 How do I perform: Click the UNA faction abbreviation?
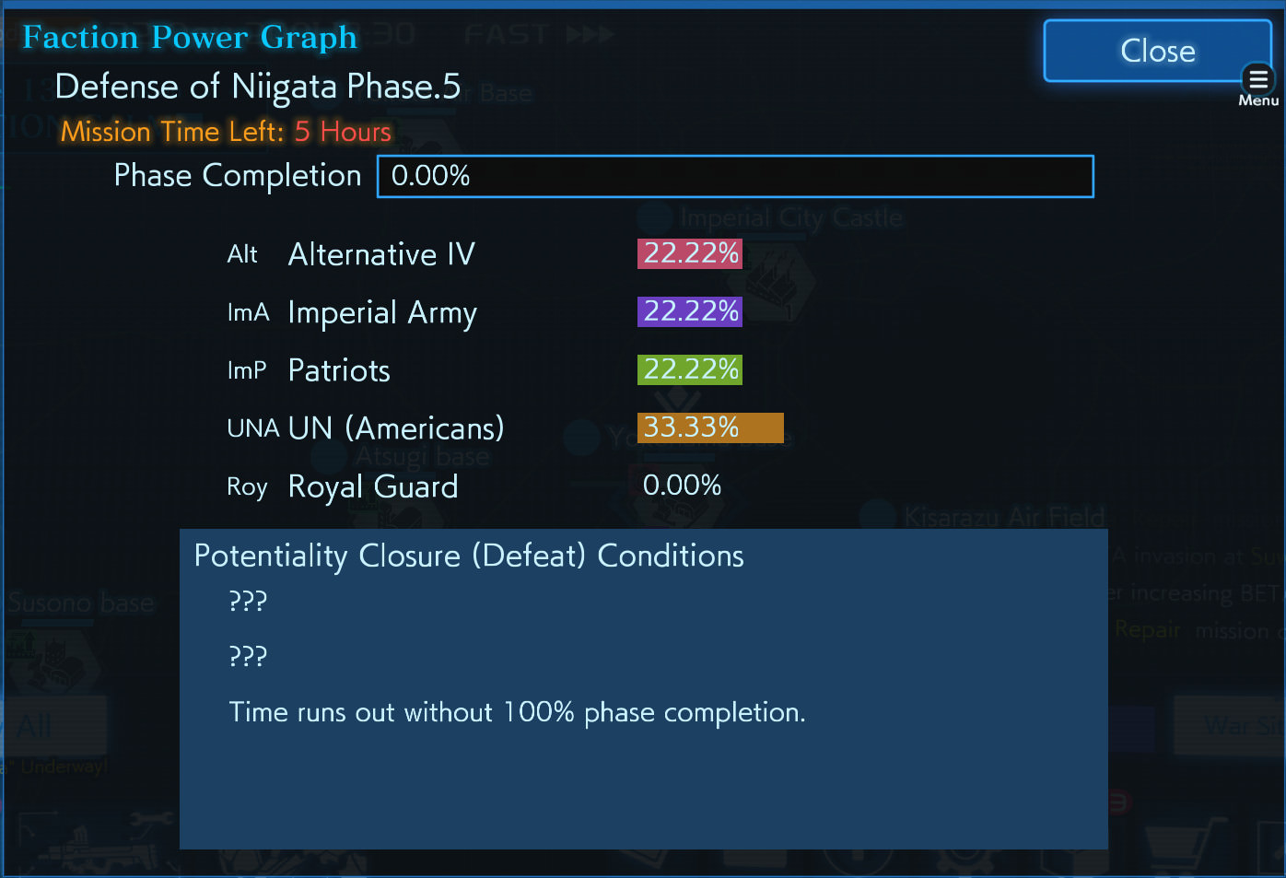coord(253,428)
